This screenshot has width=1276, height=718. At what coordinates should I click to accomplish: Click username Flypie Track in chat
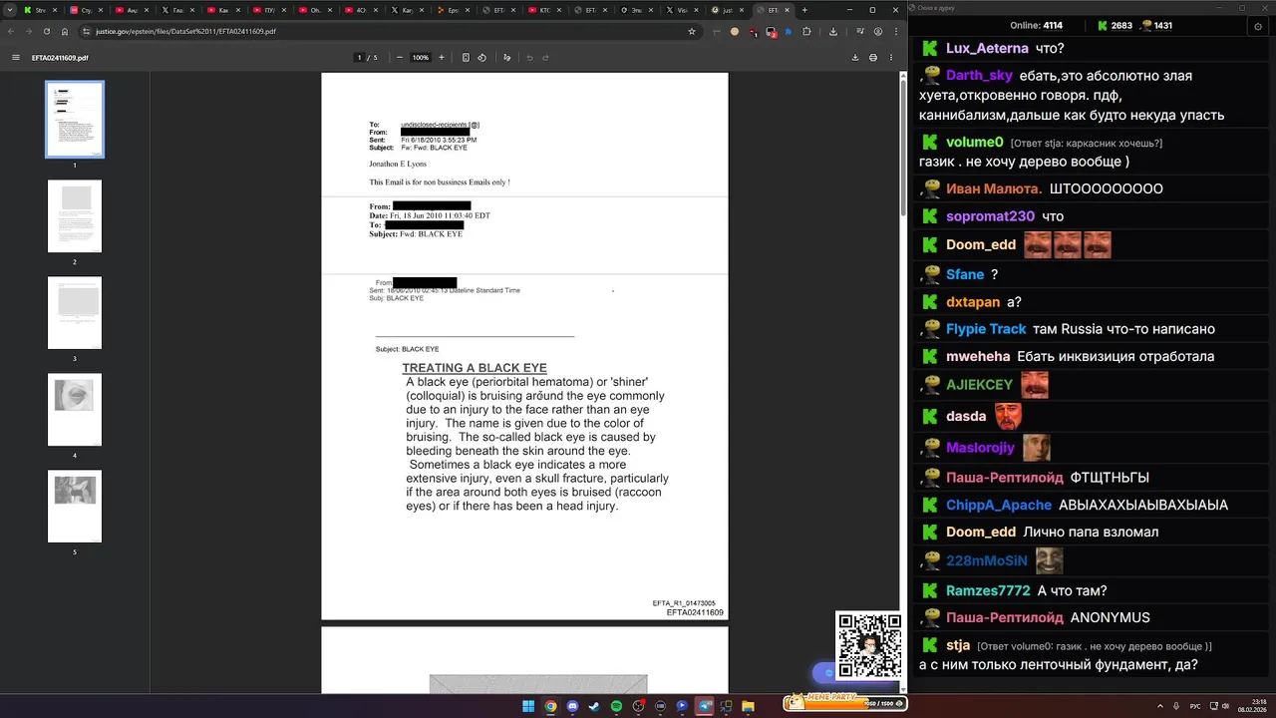click(x=986, y=328)
